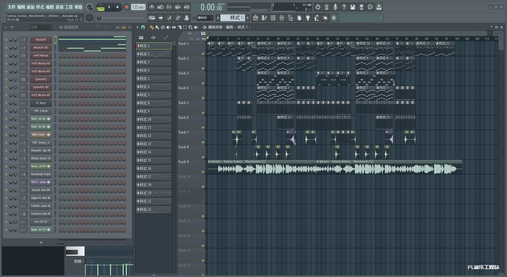The image size is (507, 277).
Task: Mute Track 5 in the playlist
Action: tap(203, 113)
